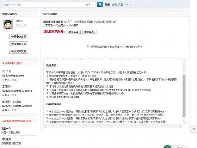
Task: Click the red 请选择您的身份 label
Action: click(x=54, y=31)
